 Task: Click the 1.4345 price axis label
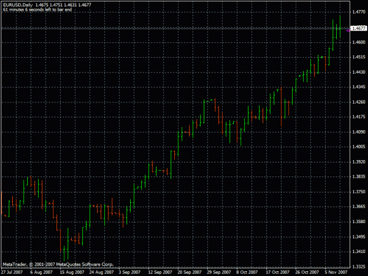click(x=359, y=87)
